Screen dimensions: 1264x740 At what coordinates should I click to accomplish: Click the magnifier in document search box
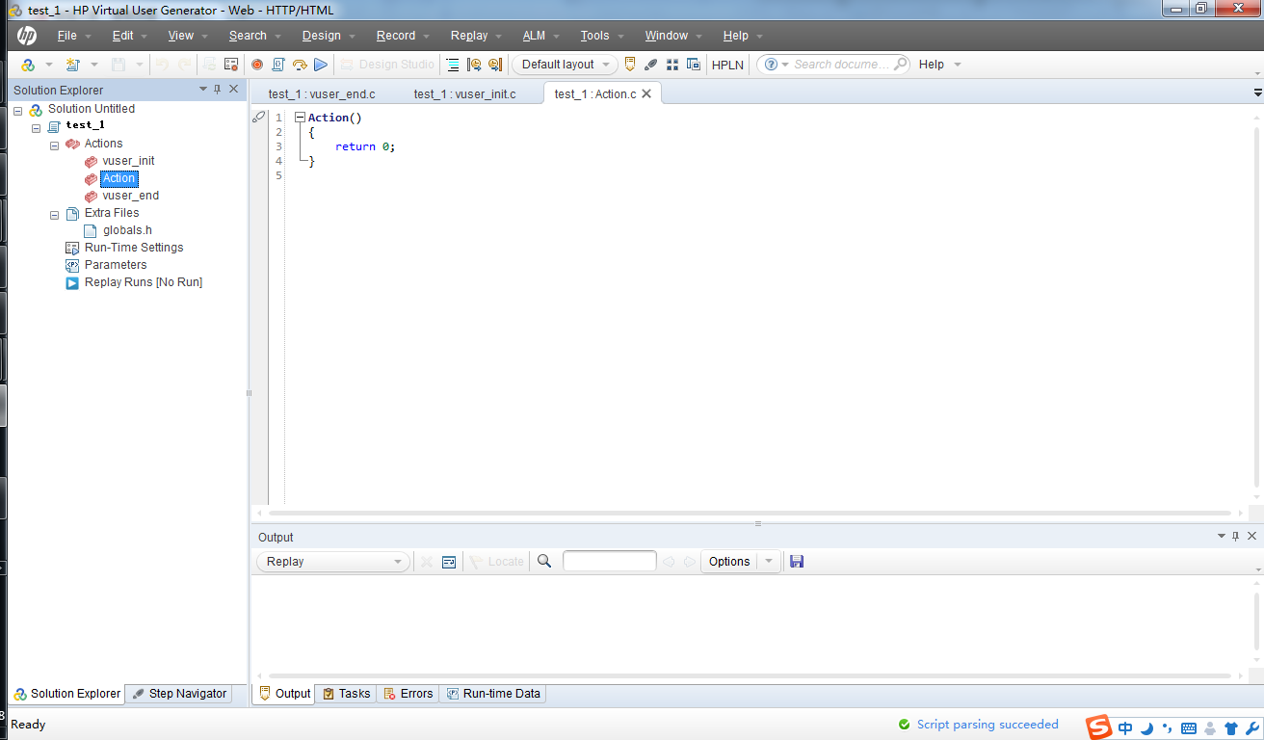coord(901,65)
